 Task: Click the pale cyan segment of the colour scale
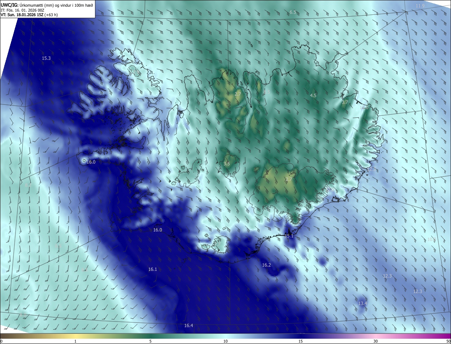pyautogui.click(x=225, y=336)
